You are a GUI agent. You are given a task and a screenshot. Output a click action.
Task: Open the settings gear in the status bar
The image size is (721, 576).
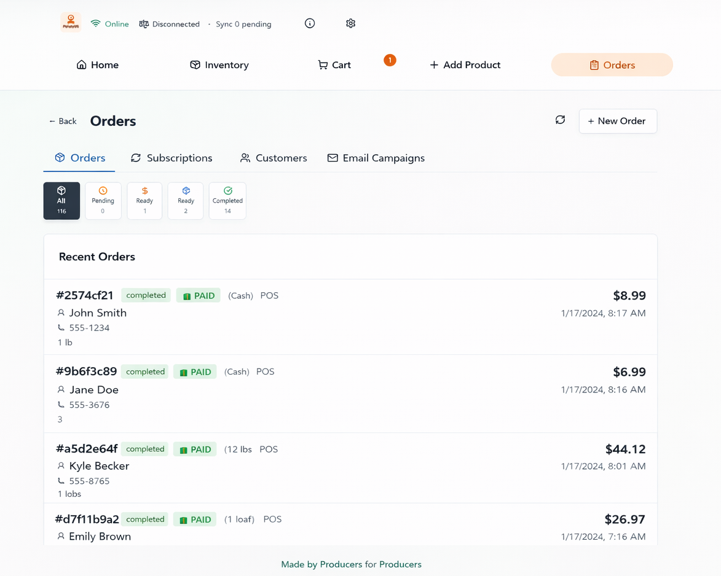pyautogui.click(x=351, y=23)
